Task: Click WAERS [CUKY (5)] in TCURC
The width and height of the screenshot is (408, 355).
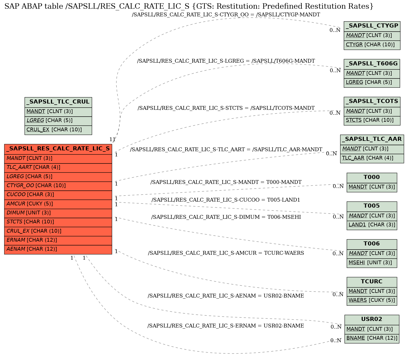Action: pos(372,301)
